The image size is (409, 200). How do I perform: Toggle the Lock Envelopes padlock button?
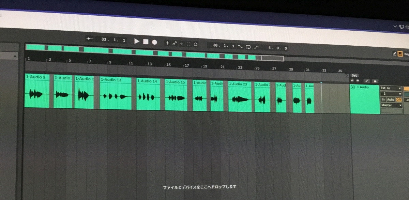(375, 81)
